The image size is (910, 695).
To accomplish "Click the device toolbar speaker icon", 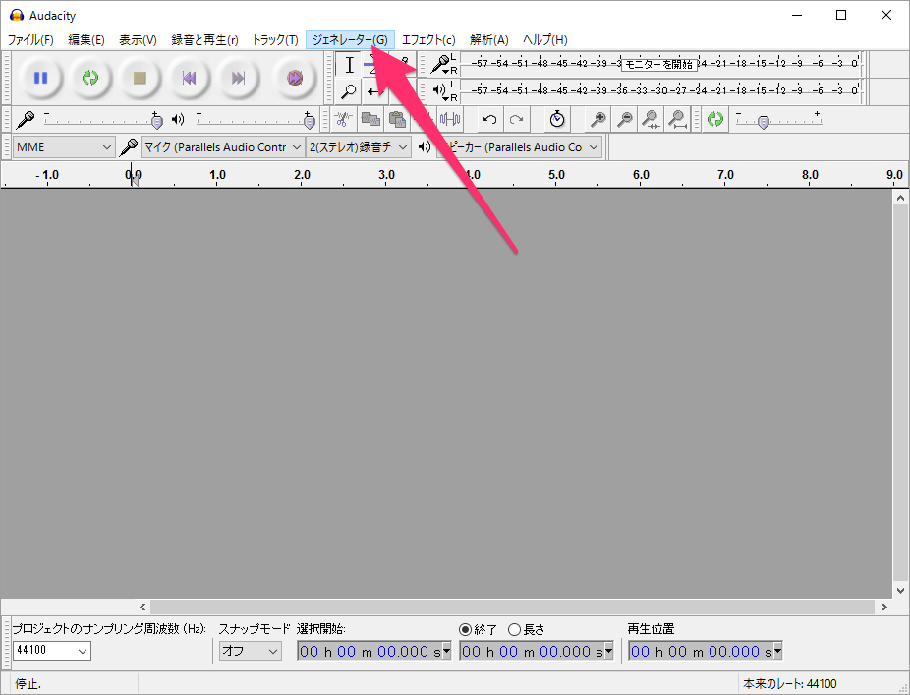I will [x=425, y=146].
